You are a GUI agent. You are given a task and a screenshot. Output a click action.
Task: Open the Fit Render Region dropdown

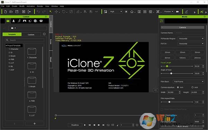191,38
